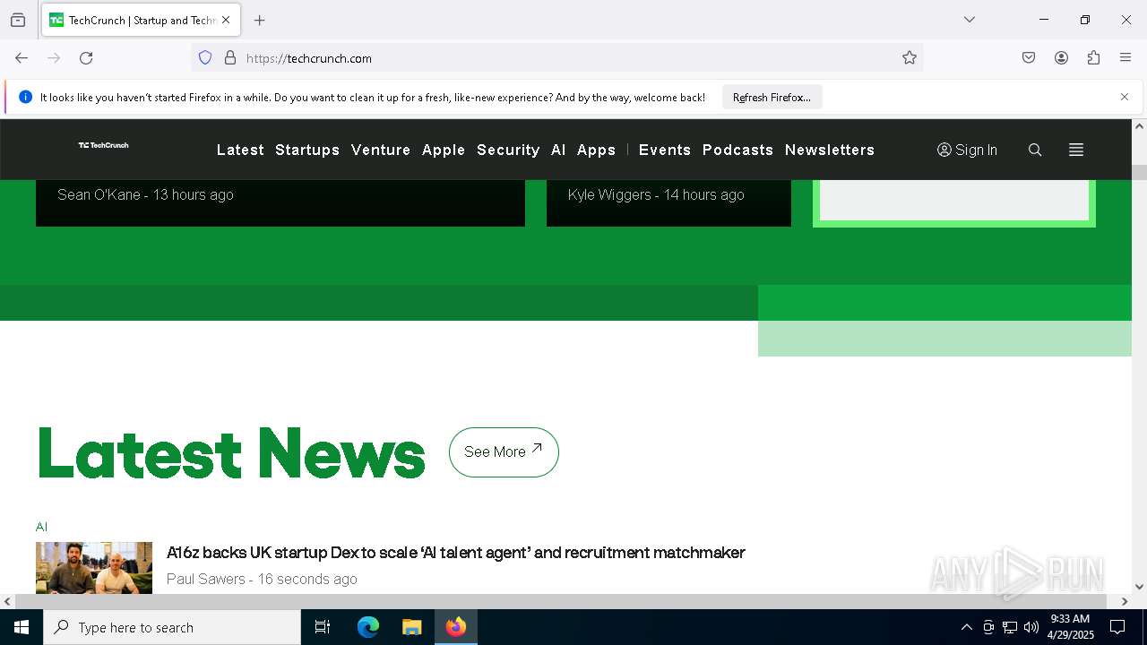The width and height of the screenshot is (1147, 645).
Task: View site security padlock info
Action: click(230, 58)
